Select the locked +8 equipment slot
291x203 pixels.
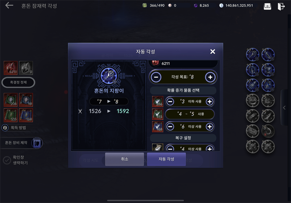tap(268, 131)
